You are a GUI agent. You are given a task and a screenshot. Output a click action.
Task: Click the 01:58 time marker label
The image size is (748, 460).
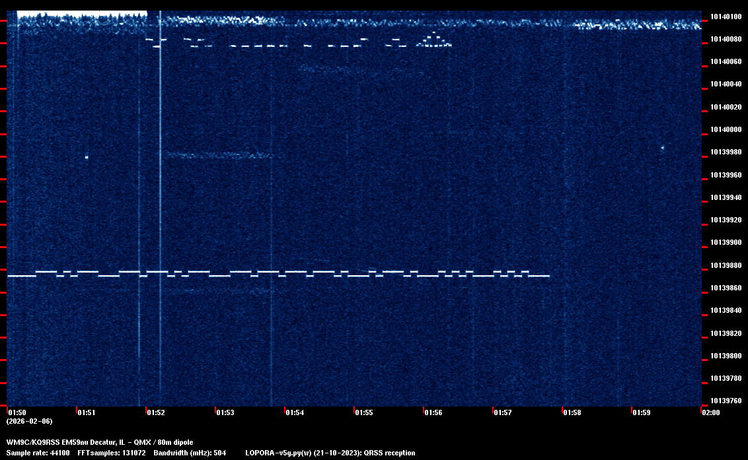[572, 413]
